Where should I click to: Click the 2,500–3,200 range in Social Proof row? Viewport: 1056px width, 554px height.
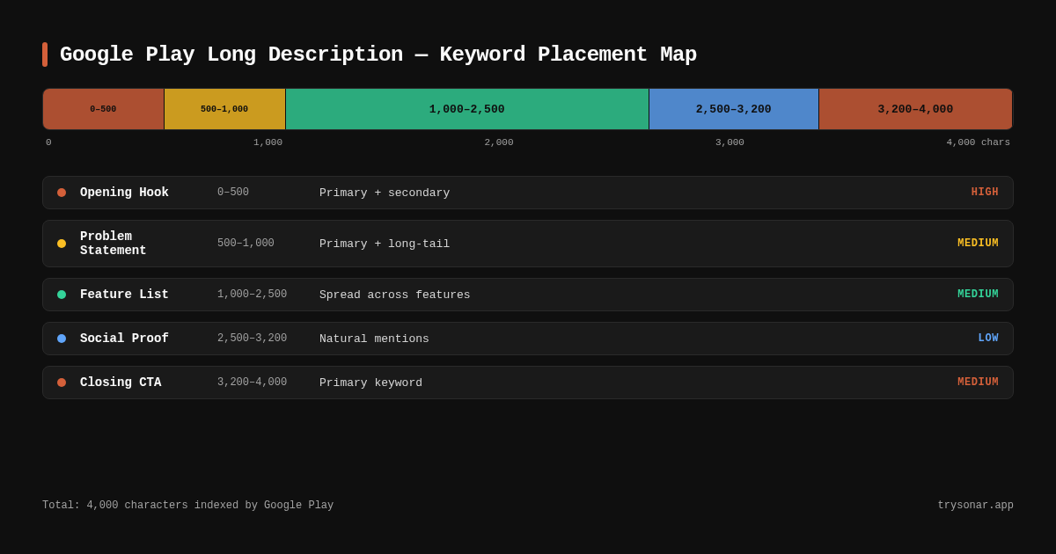[252, 339]
